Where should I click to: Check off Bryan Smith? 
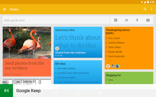(106, 52)
